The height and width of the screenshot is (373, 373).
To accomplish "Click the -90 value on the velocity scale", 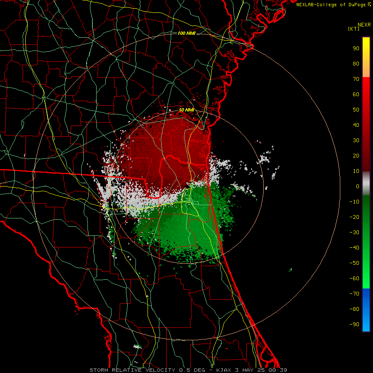I will click(354, 325).
